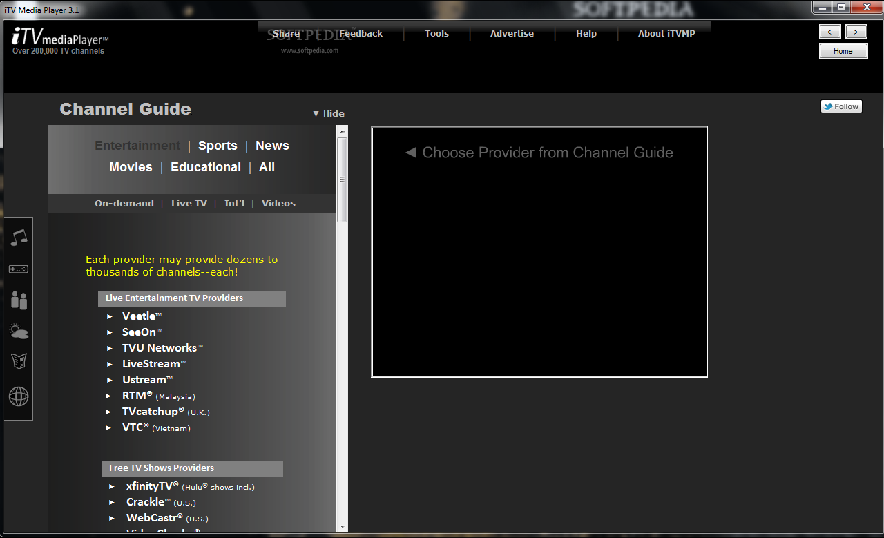Go back with the left arrow button

[x=830, y=32]
